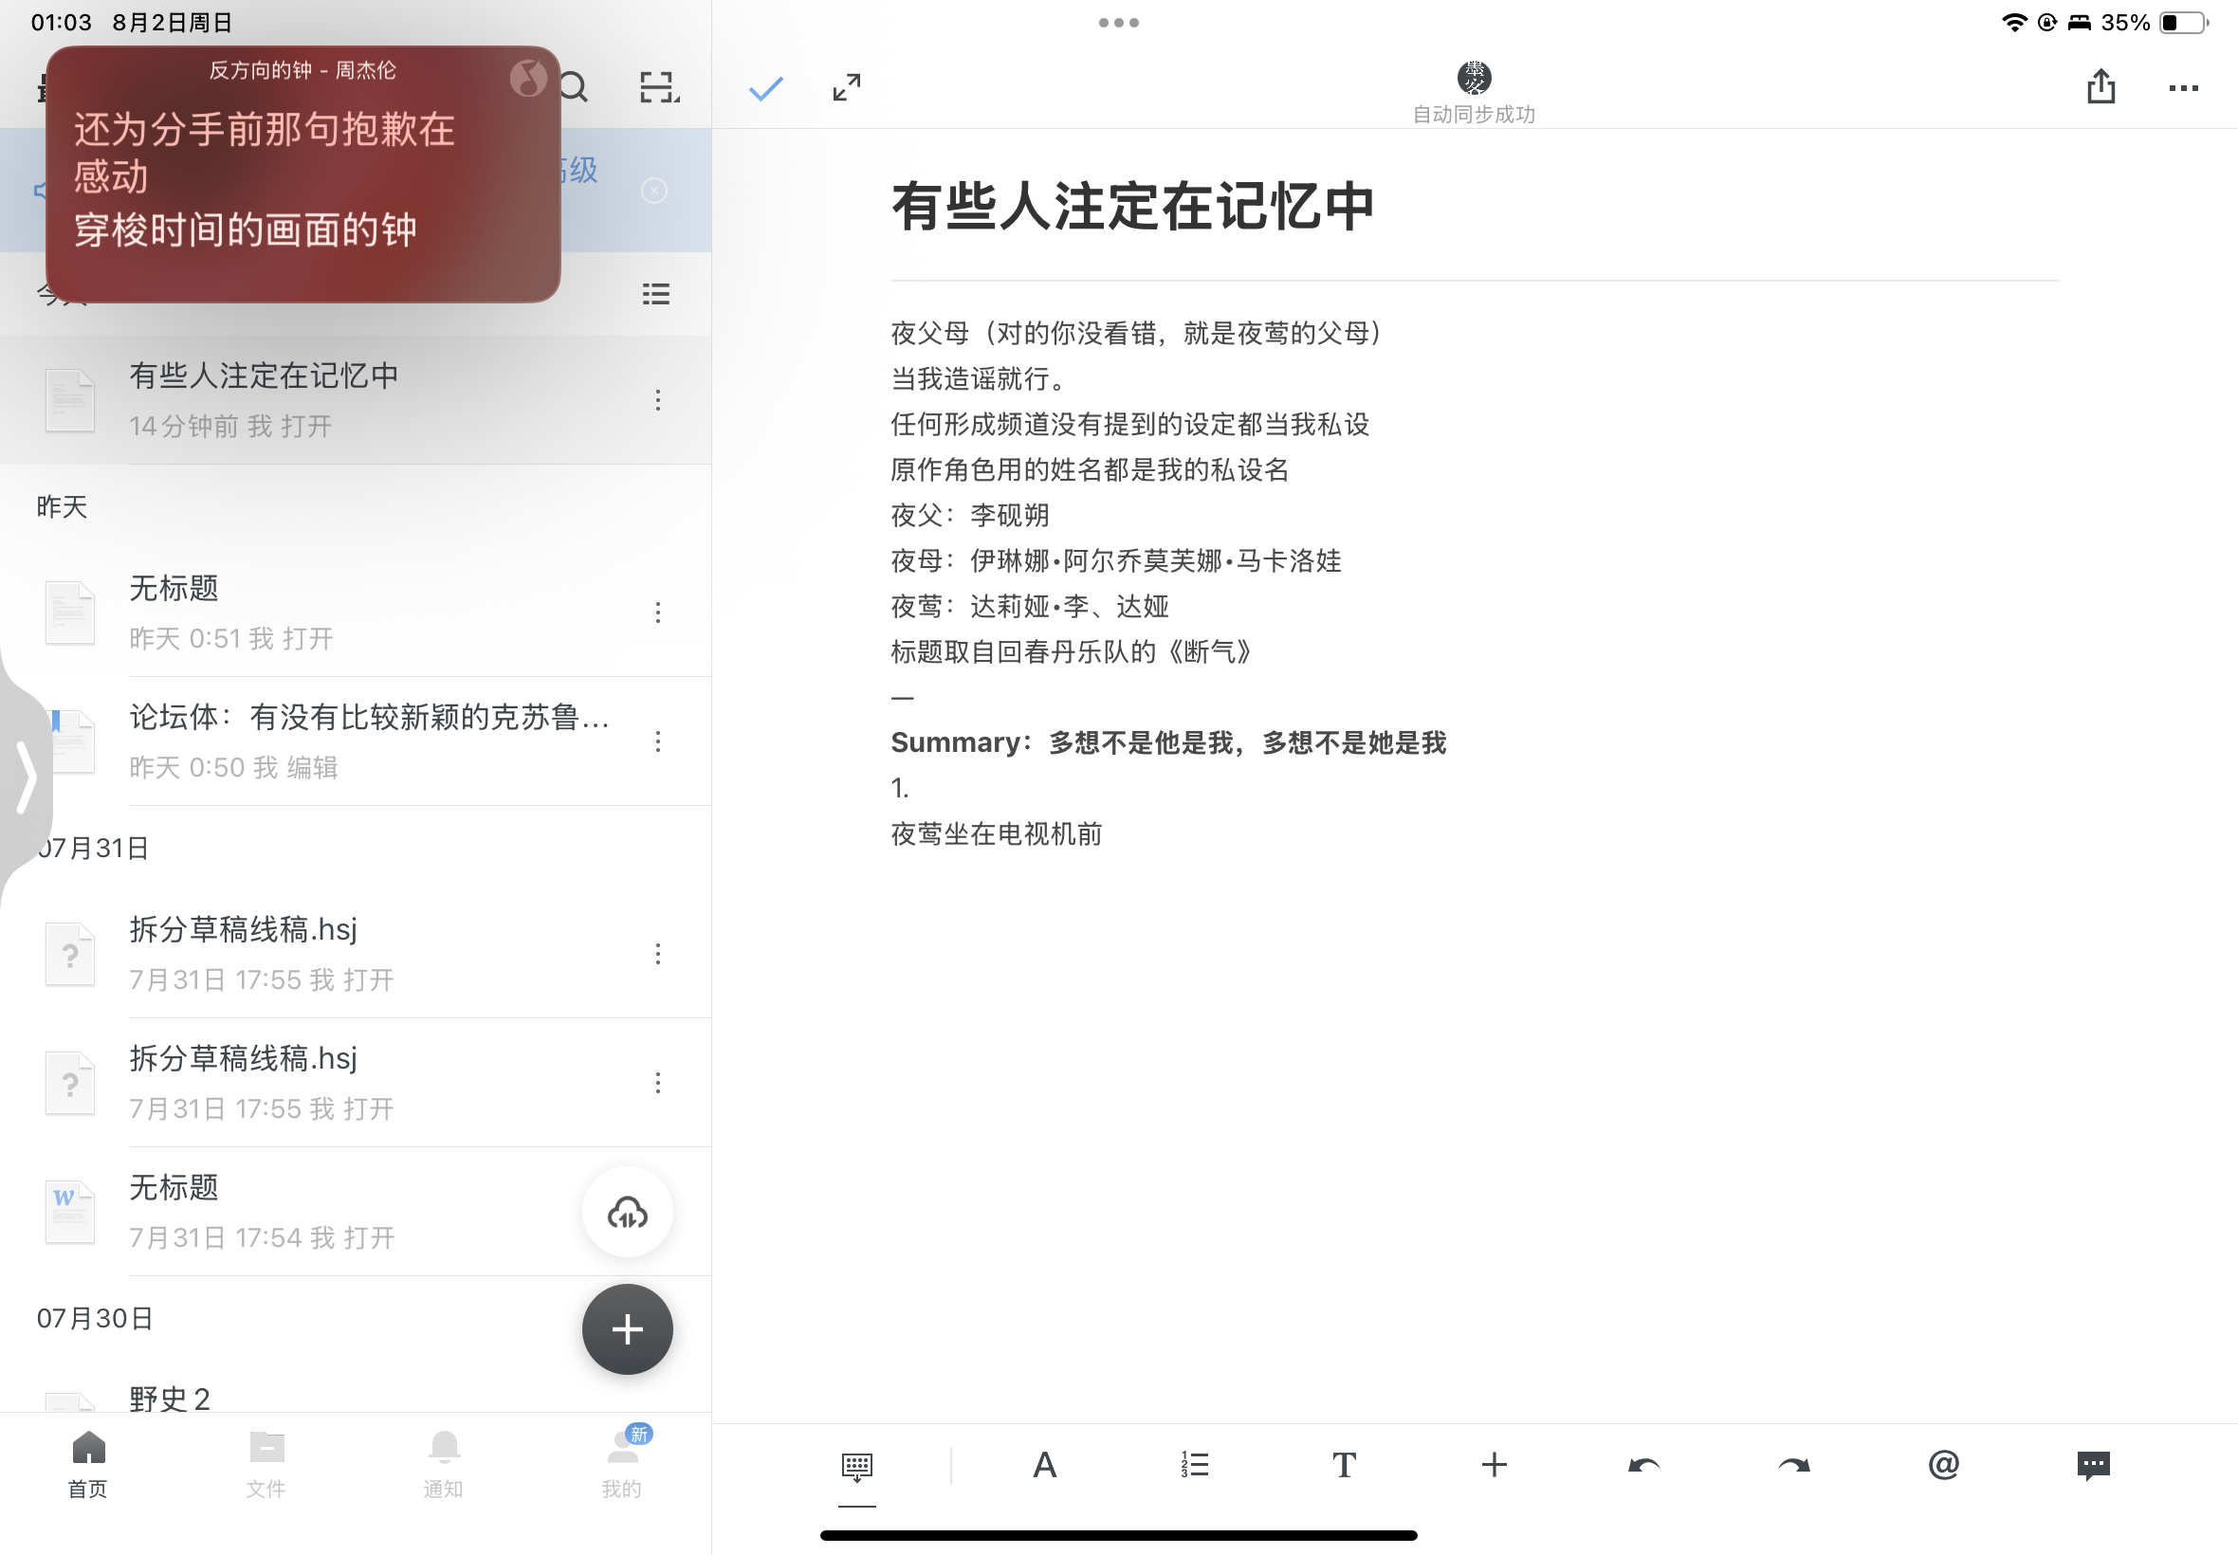Tap the Summary bold line in the document
Viewport: 2238px width, 1555px height.
coord(1168,743)
